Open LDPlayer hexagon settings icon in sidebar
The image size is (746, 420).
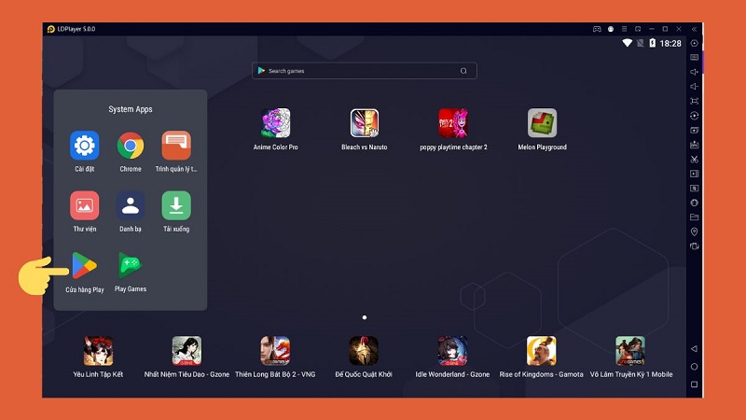(x=694, y=43)
